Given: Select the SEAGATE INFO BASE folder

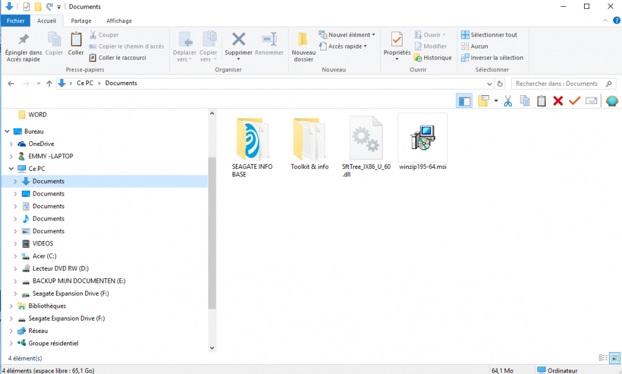Looking at the screenshot, I should pos(253,147).
